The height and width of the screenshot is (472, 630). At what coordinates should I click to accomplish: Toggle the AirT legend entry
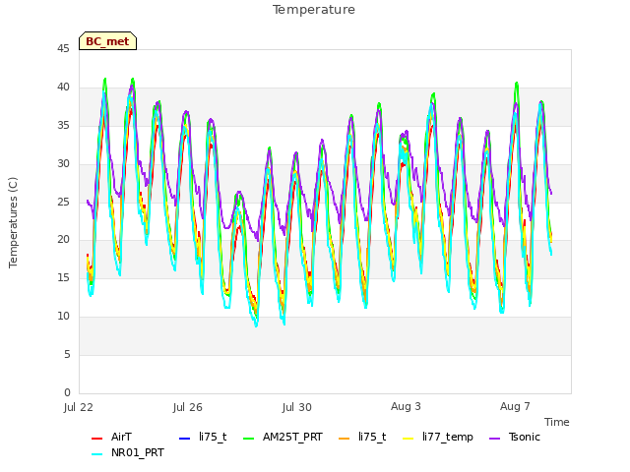pos(111,437)
